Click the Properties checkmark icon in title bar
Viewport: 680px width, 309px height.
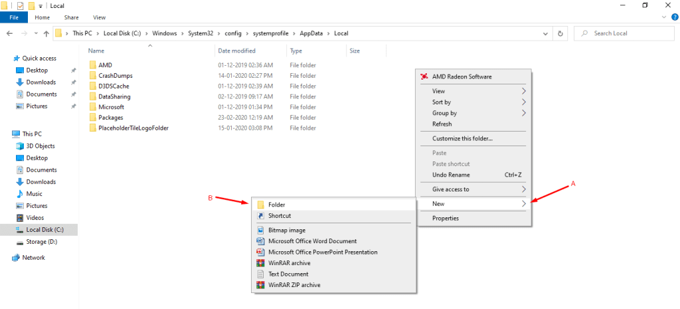coord(20,5)
